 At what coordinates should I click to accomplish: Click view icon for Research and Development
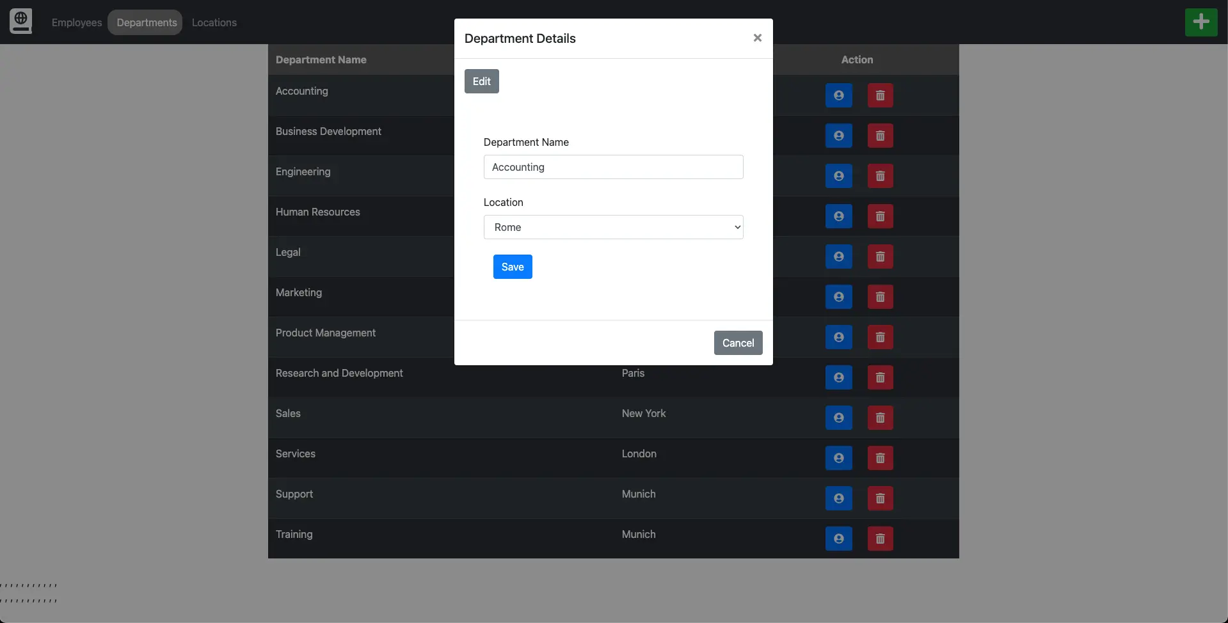838,378
